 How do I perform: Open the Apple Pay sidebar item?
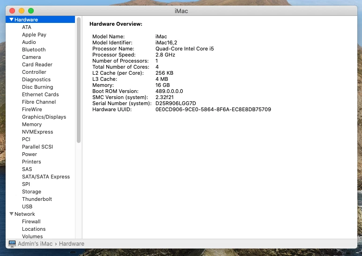34,35
